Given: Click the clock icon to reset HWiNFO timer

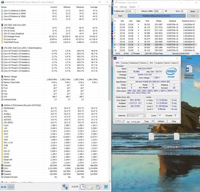Looking at the screenshot, I should click(x=82, y=187).
